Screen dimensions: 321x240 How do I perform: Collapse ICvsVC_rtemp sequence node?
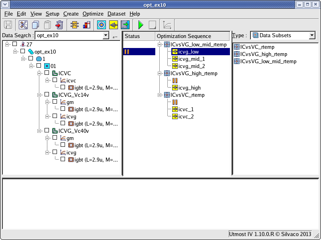point(159,95)
